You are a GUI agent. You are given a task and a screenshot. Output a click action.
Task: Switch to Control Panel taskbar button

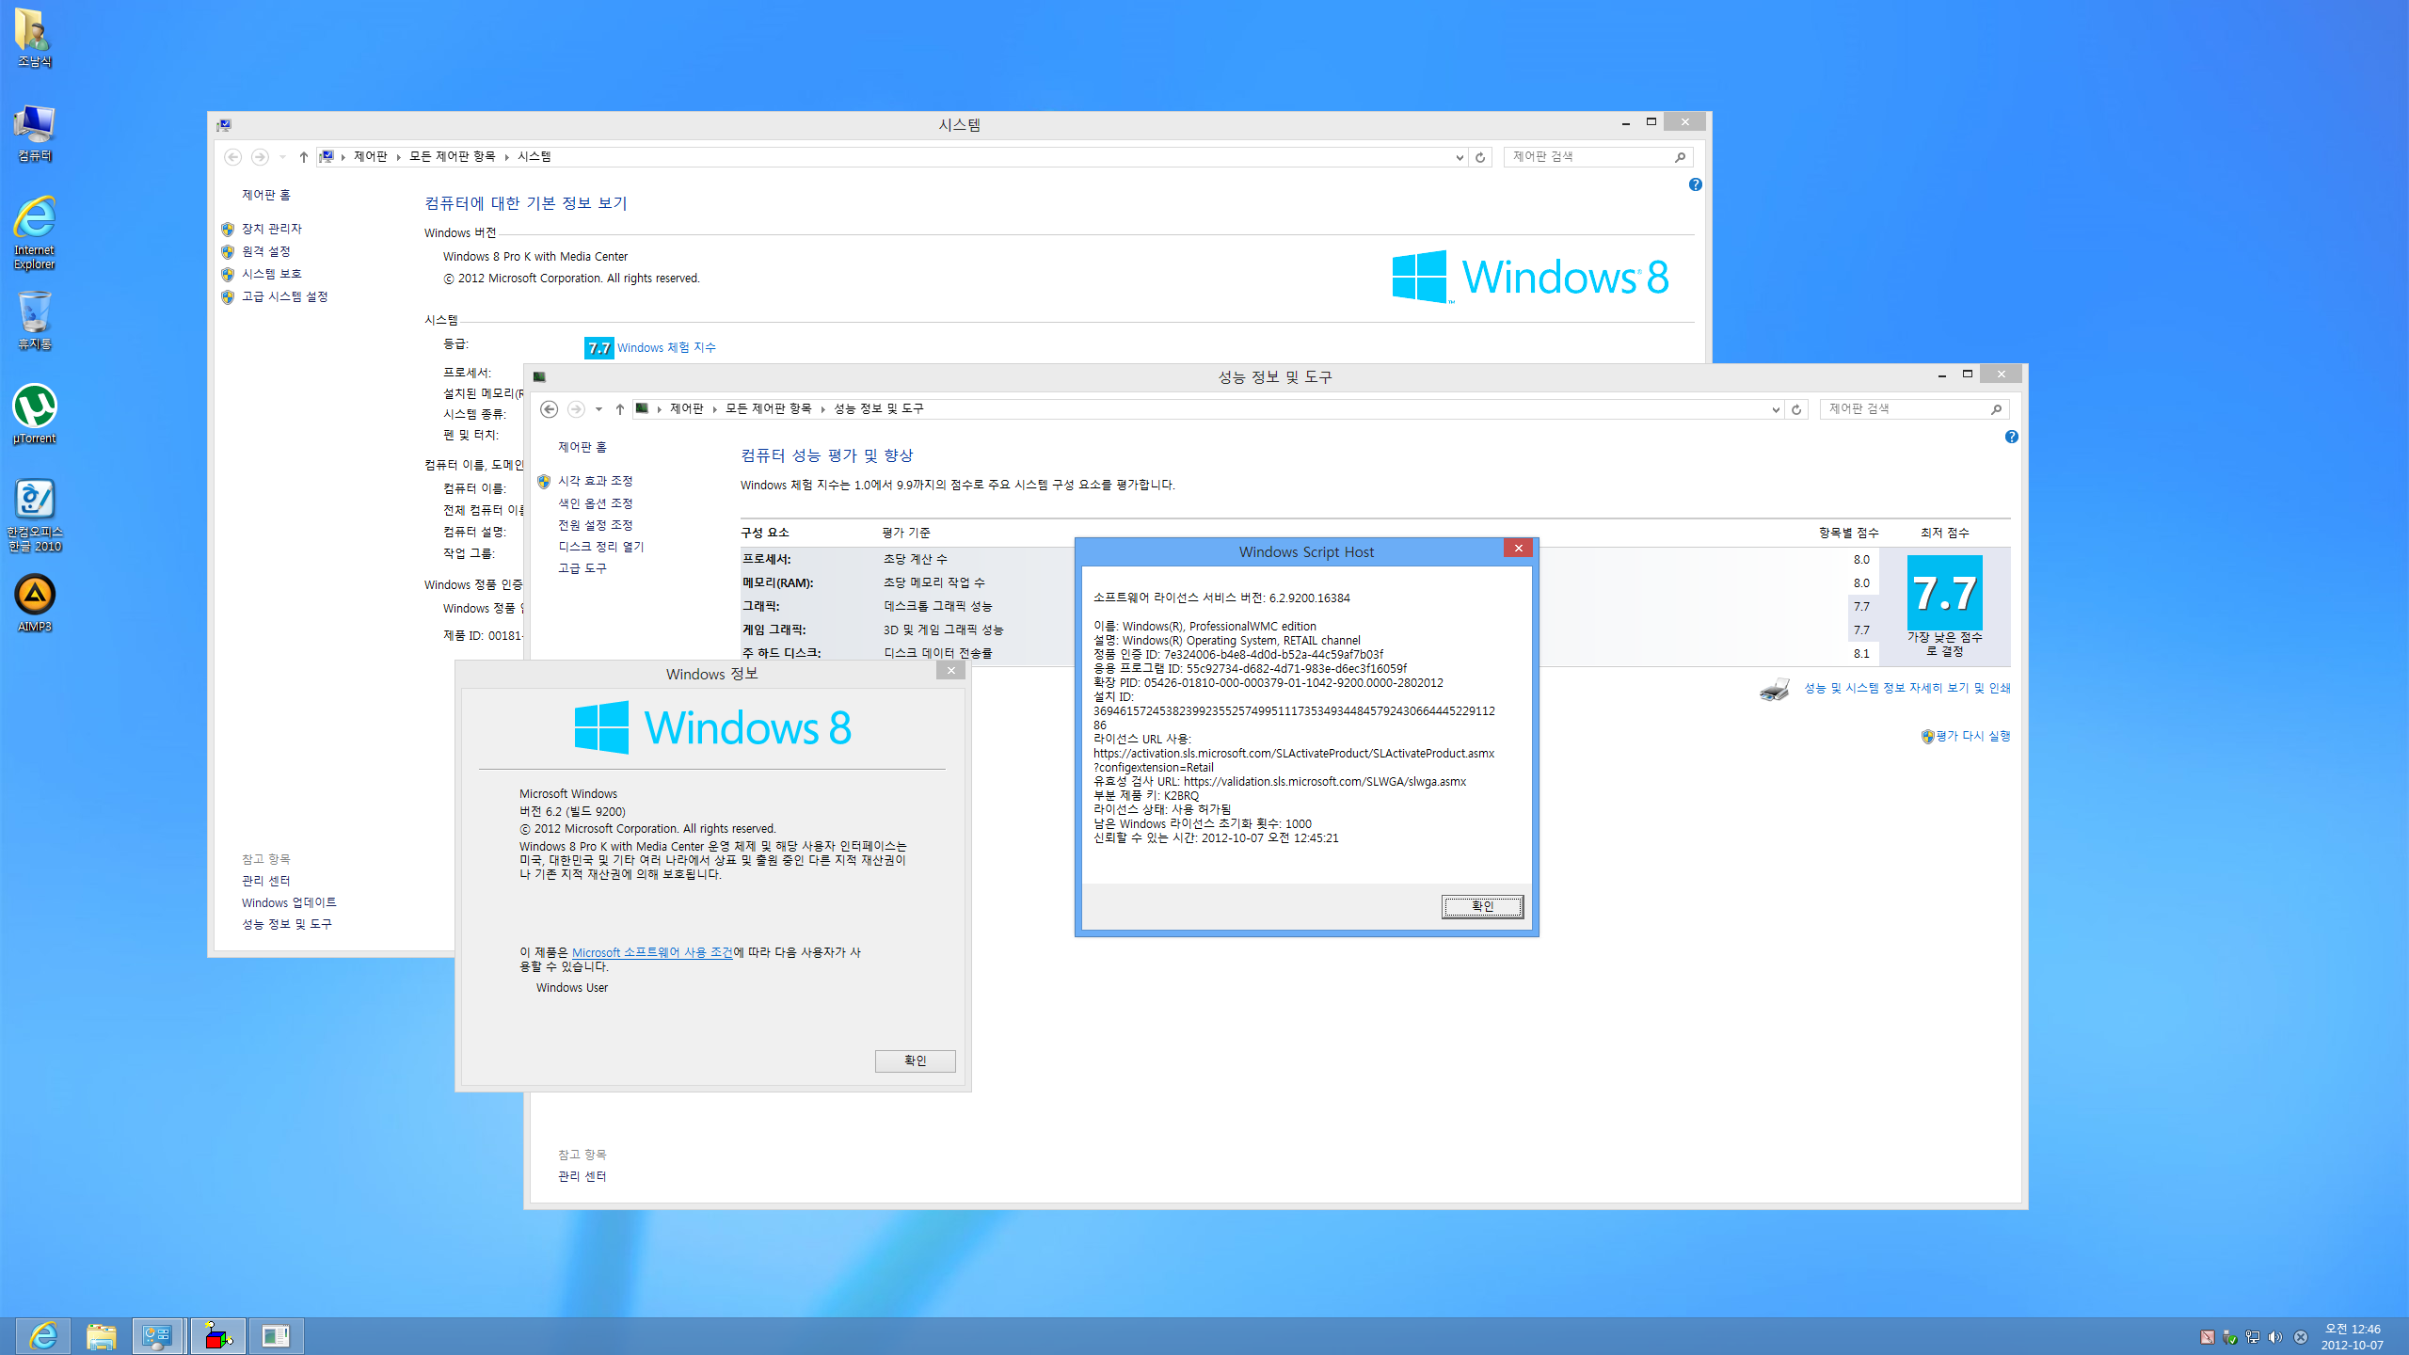click(x=157, y=1335)
